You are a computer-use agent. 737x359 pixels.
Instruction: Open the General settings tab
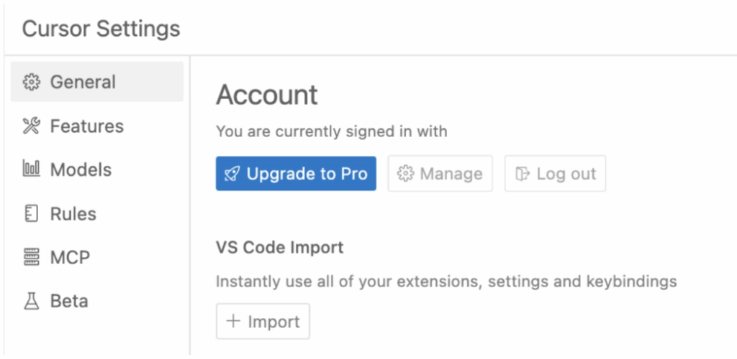(x=97, y=82)
